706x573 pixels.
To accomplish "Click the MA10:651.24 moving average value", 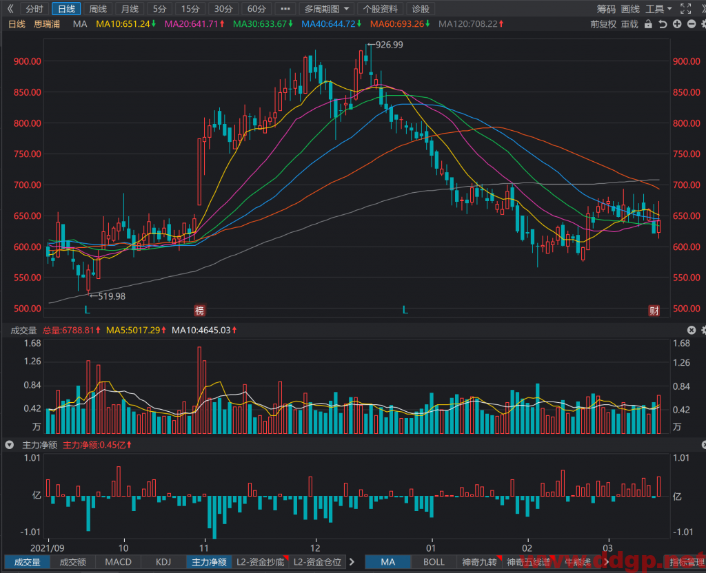I will coord(125,24).
